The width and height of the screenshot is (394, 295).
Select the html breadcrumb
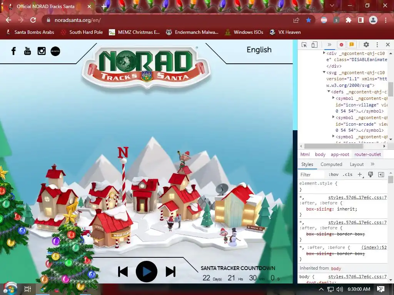pos(305,154)
